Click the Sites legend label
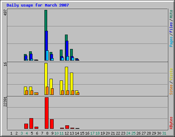The image size is (175, 137). coord(171,90)
